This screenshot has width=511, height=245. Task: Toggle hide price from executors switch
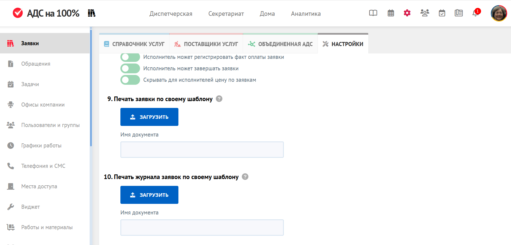(x=130, y=80)
